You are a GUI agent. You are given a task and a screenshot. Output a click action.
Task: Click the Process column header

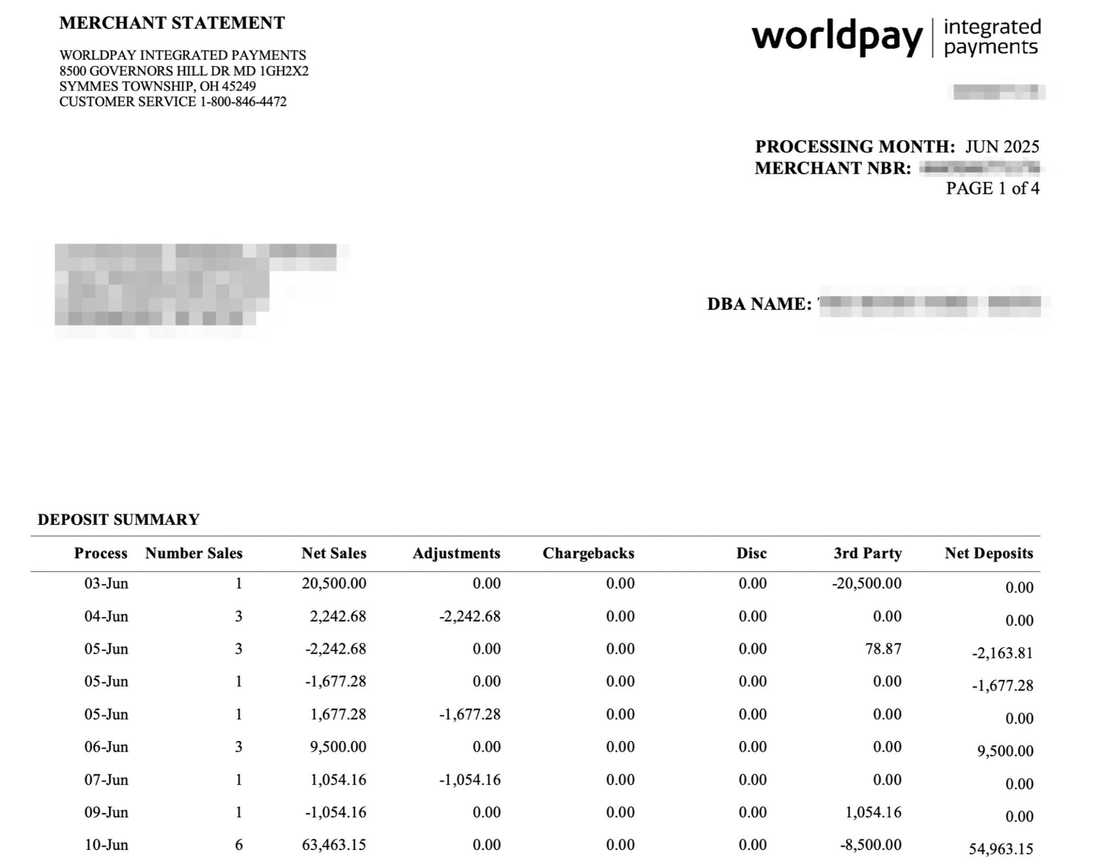101,553
